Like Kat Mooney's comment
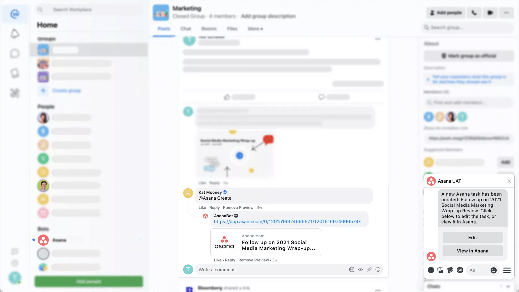Image resolution: width=519 pixels, height=292 pixels. pyautogui.click(x=202, y=208)
